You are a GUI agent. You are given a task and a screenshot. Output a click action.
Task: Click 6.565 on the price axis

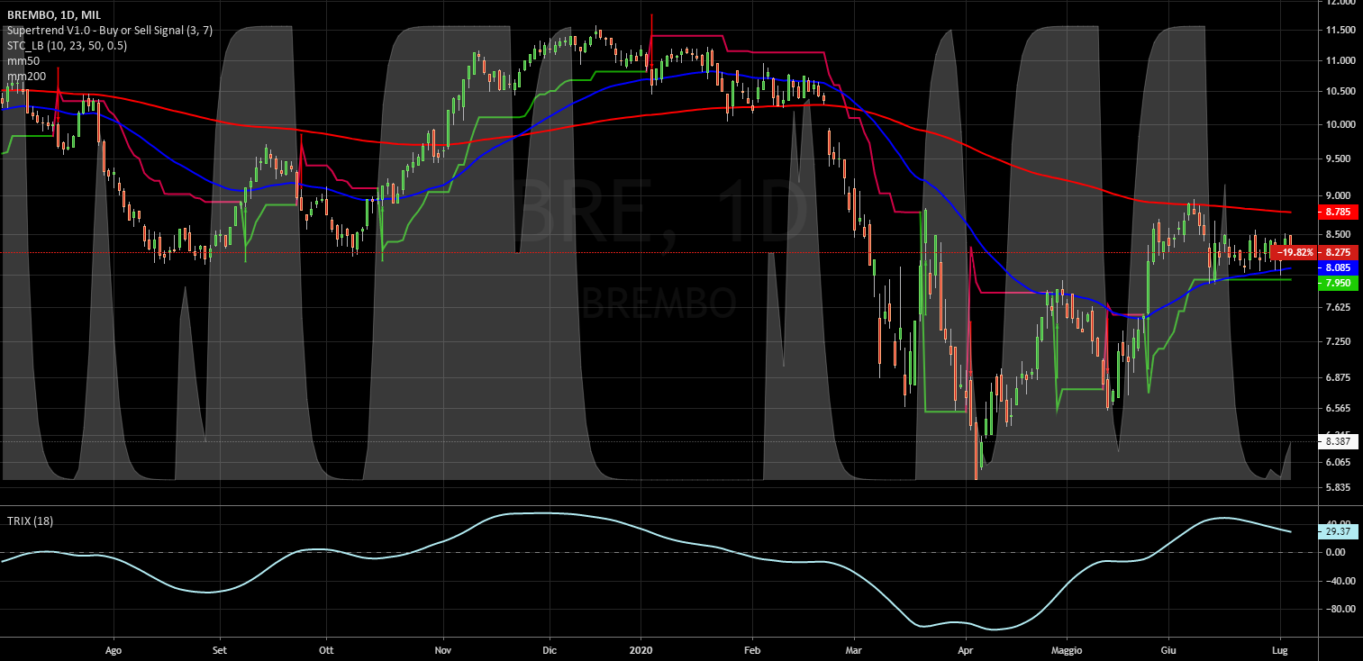point(1338,408)
